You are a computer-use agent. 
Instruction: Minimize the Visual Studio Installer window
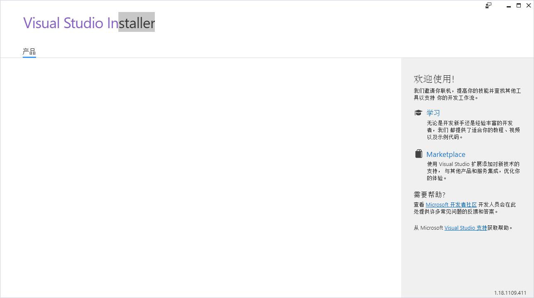509,6
